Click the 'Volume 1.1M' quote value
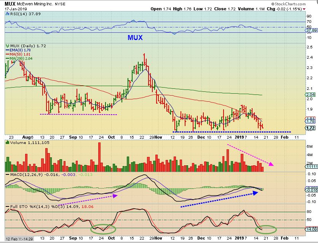 [x=251, y=9]
